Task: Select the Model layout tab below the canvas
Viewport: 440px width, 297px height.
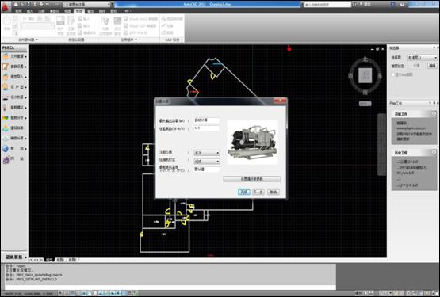Action: click(x=49, y=260)
